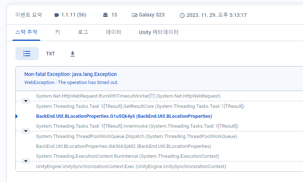Click the Galaxy S23 device name

click(152, 15)
